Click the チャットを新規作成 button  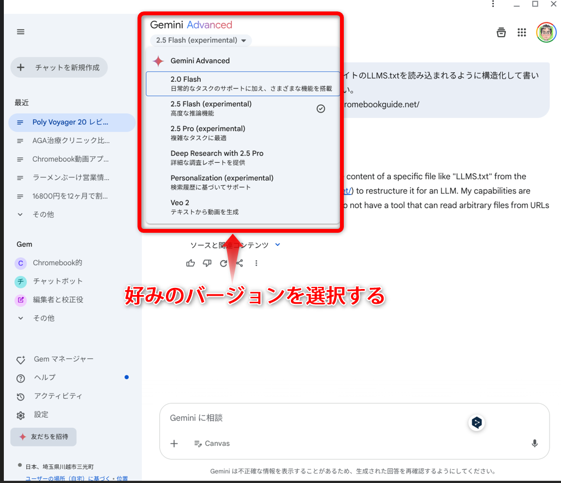pyautogui.click(x=59, y=67)
